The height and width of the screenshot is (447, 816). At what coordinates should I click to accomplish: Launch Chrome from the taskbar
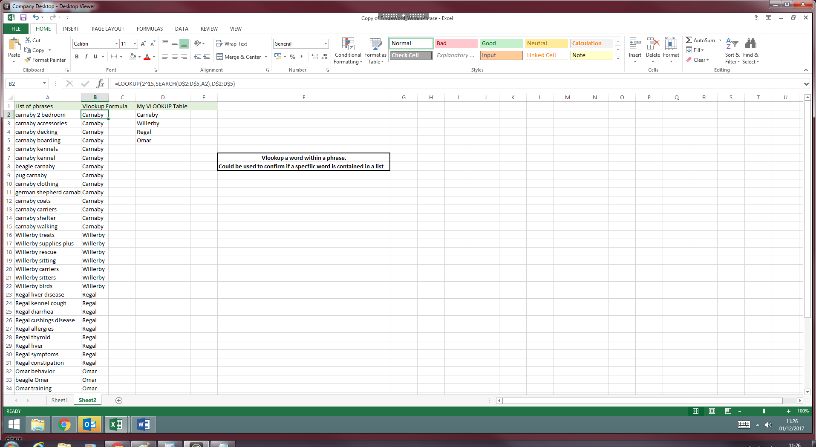click(x=64, y=424)
